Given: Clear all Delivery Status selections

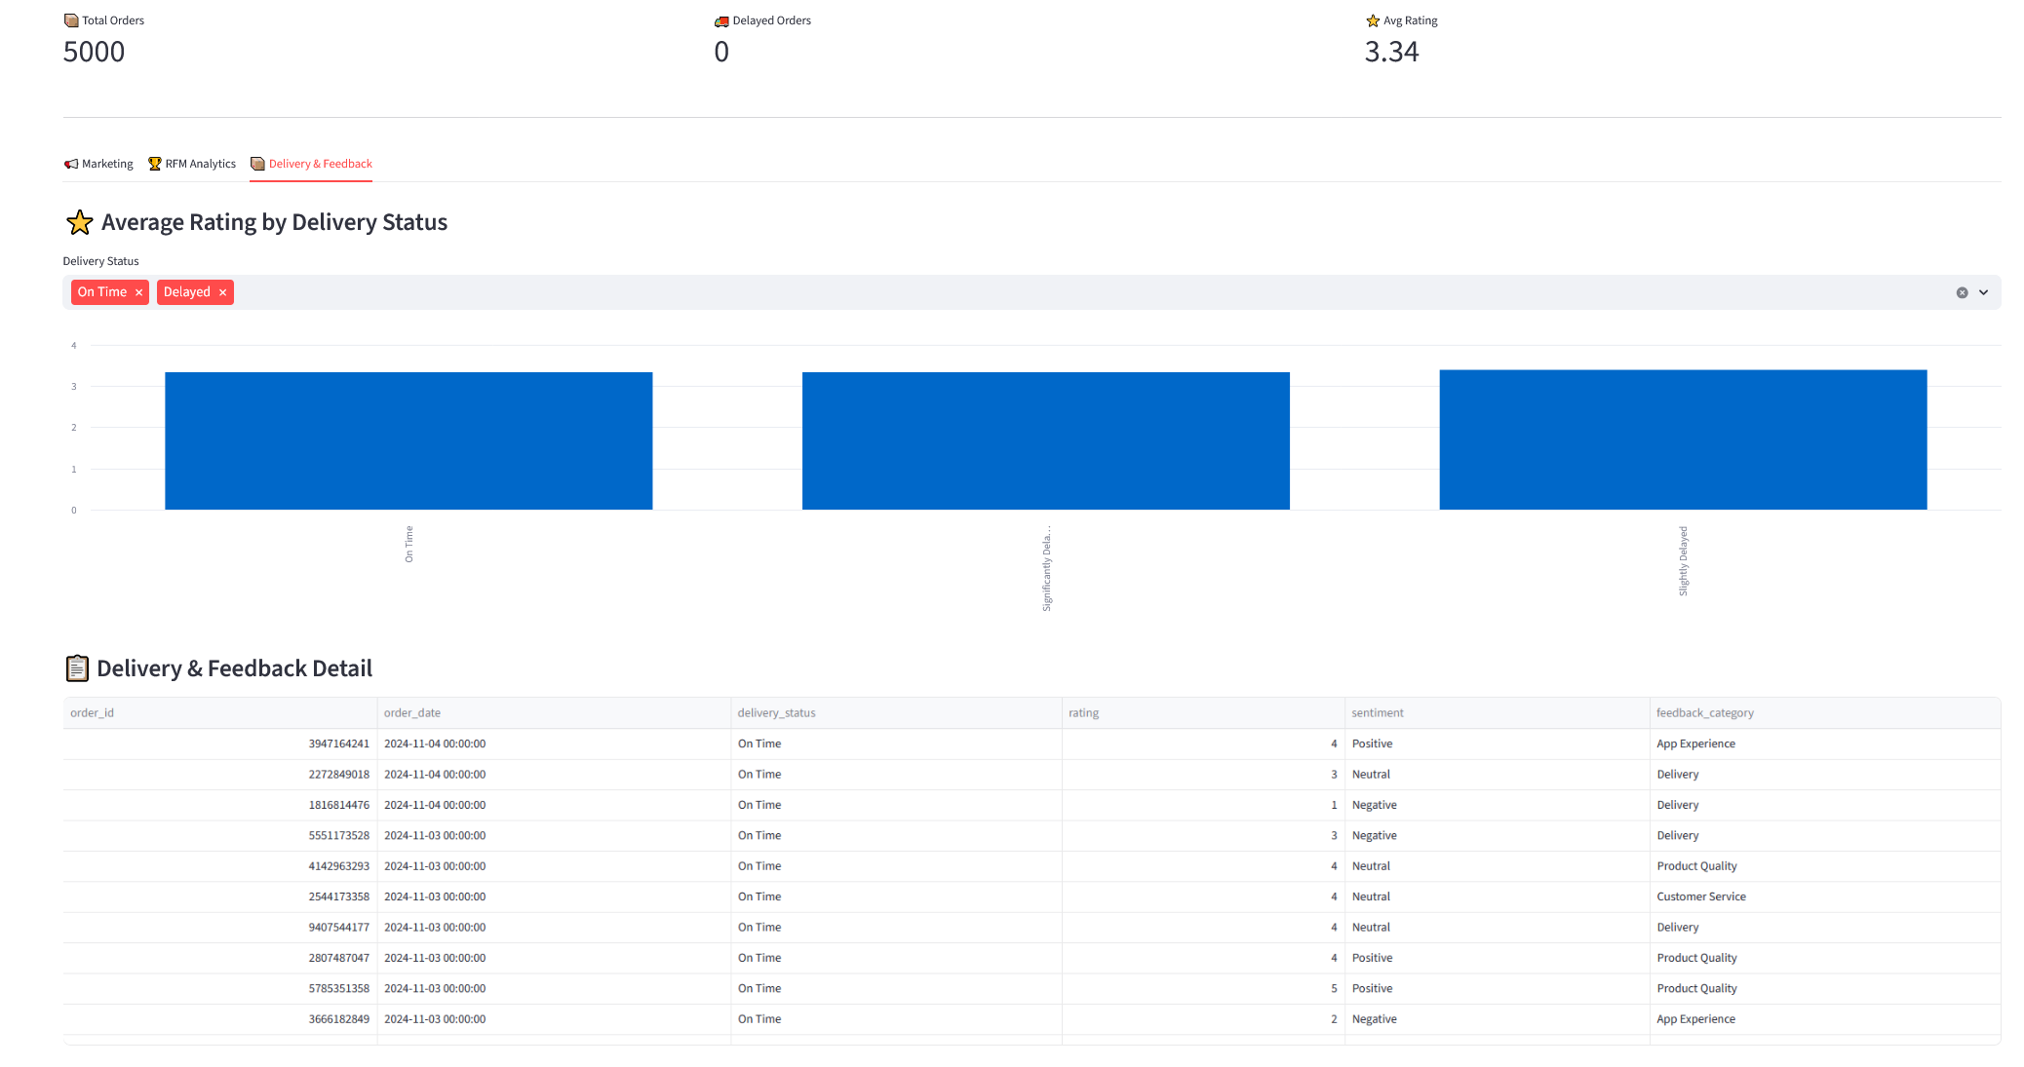Looking at the screenshot, I should coord(1962,292).
